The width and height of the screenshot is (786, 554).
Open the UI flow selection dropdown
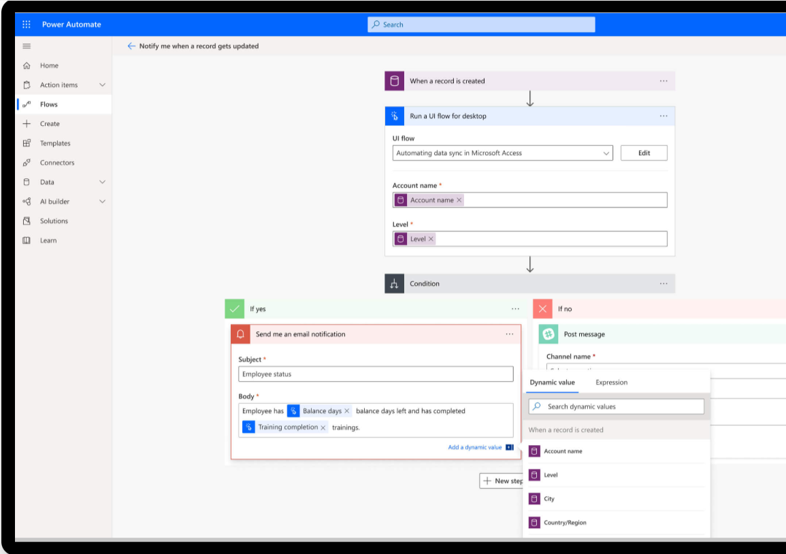(608, 152)
